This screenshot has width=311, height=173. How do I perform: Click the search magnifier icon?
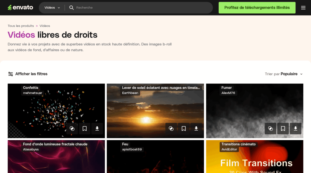(x=72, y=8)
